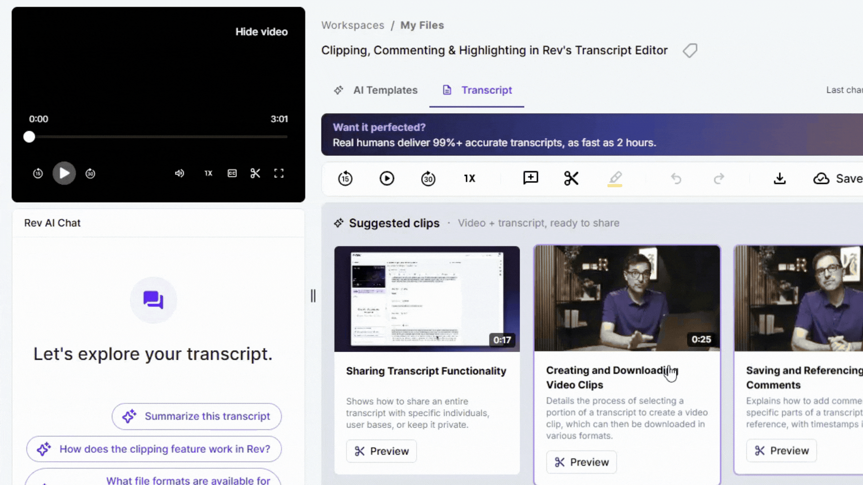Image resolution: width=863 pixels, height=485 pixels.
Task: Click Rev AI Chat panel header
Action: coord(158,223)
